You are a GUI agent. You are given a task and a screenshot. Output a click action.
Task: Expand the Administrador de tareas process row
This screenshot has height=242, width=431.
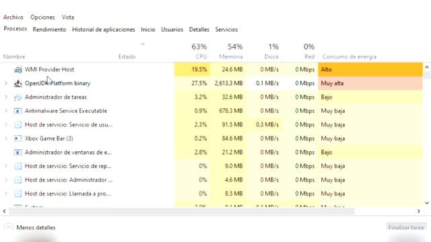[6, 97]
